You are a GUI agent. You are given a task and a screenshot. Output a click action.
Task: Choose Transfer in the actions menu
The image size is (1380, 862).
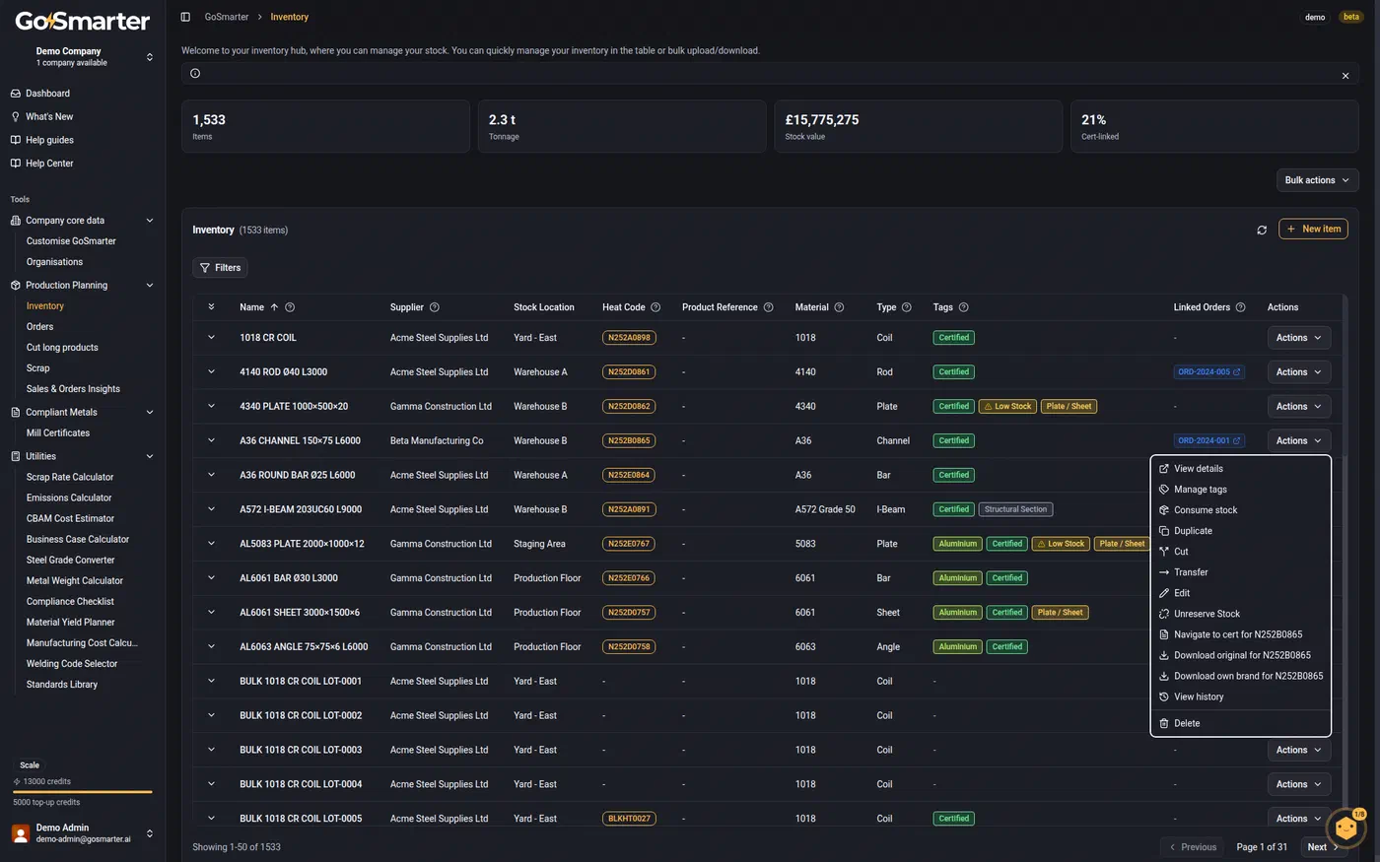(1240, 572)
